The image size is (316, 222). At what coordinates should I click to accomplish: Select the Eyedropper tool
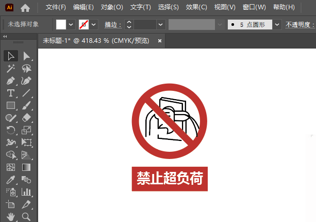(11, 180)
